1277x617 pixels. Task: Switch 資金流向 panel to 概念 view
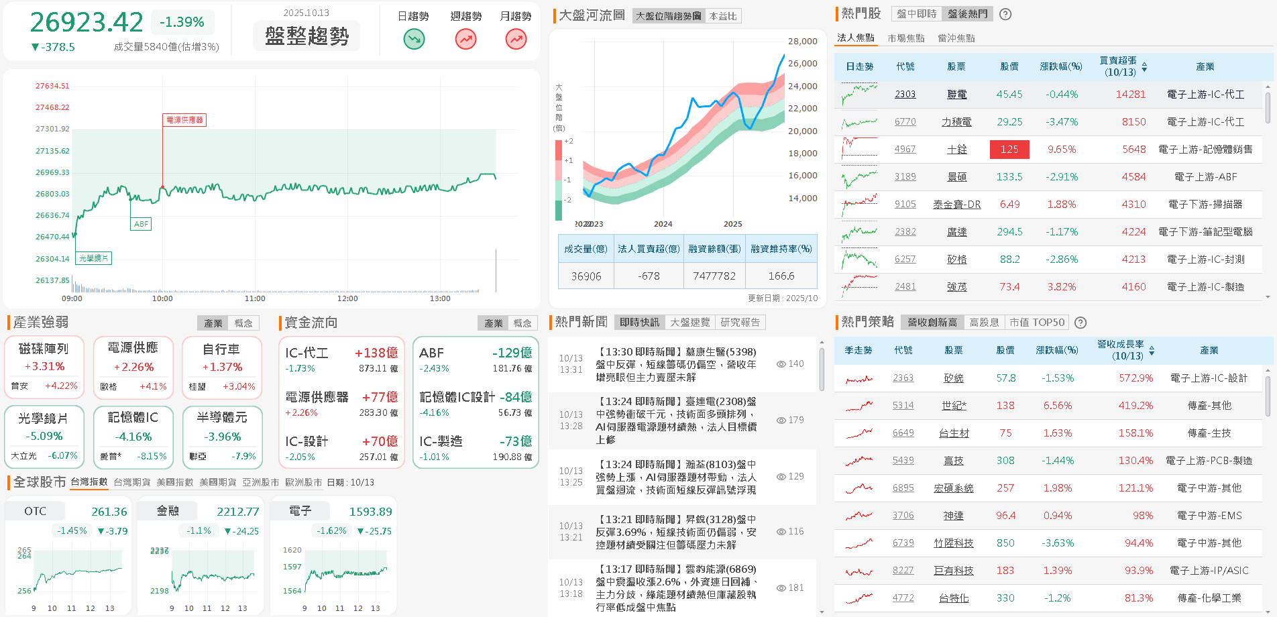coord(522,323)
